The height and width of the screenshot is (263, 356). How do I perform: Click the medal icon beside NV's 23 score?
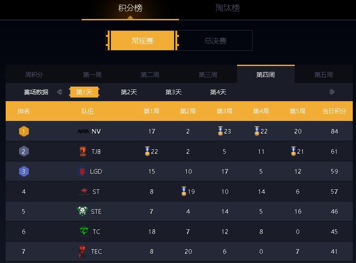pyautogui.click(x=220, y=131)
